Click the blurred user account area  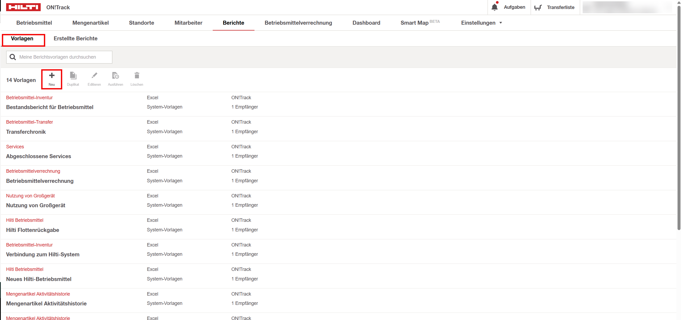pyautogui.click(x=627, y=7)
